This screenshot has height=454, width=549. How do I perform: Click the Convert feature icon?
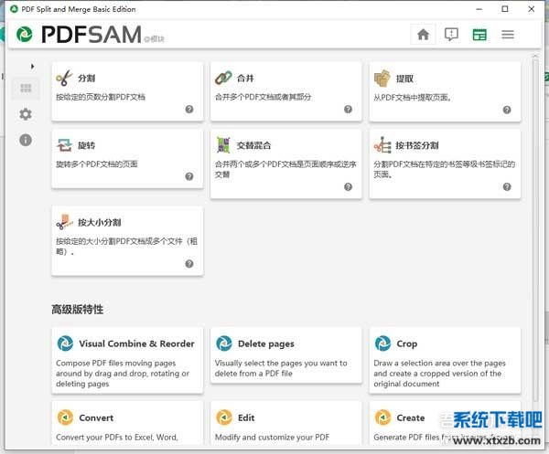point(65,417)
